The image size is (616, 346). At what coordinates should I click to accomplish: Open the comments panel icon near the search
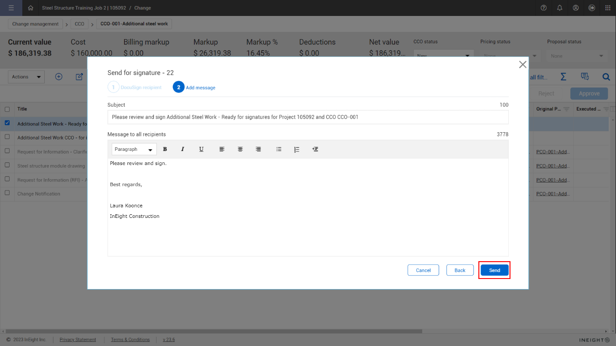(x=585, y=77)
